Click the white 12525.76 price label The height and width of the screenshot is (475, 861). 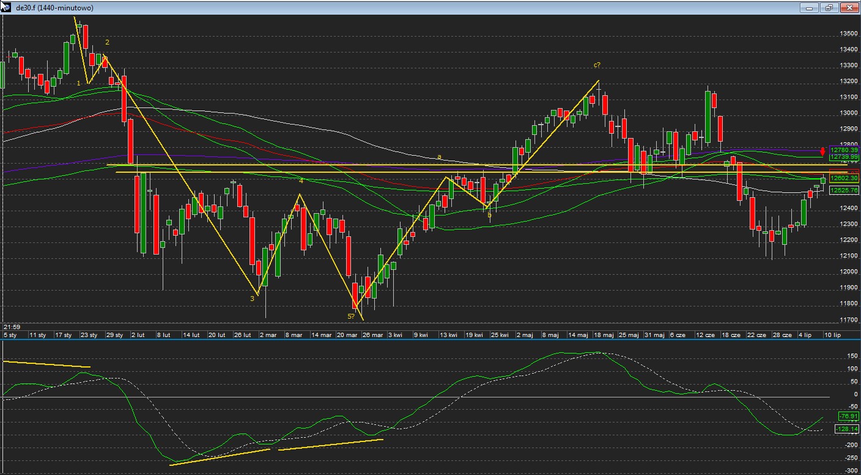coord(844,190)
